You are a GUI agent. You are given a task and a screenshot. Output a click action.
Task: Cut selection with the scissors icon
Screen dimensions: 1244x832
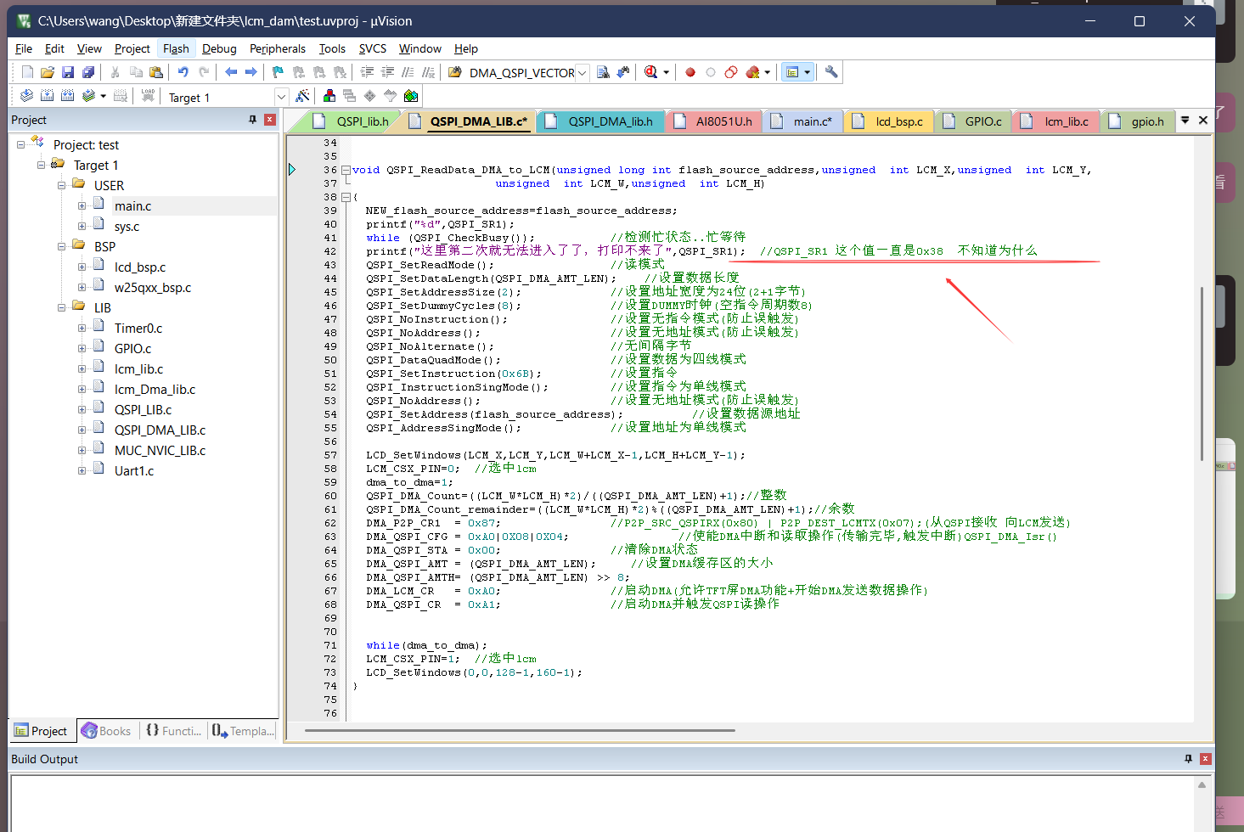(x=115, y=72)
